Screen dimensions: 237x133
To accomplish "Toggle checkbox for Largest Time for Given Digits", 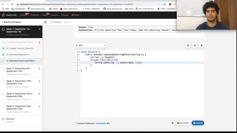I will (x=3, y=48).
